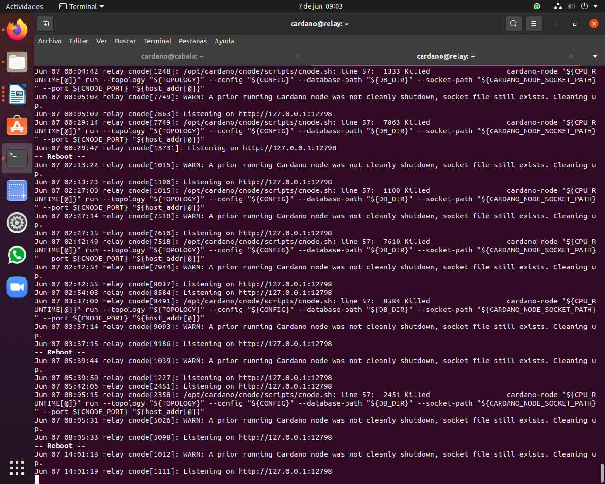This screenshot has height=484, width=605.
Task: Click the WARN line at Jun 07 02:13:22
Action: coord(315,169)
